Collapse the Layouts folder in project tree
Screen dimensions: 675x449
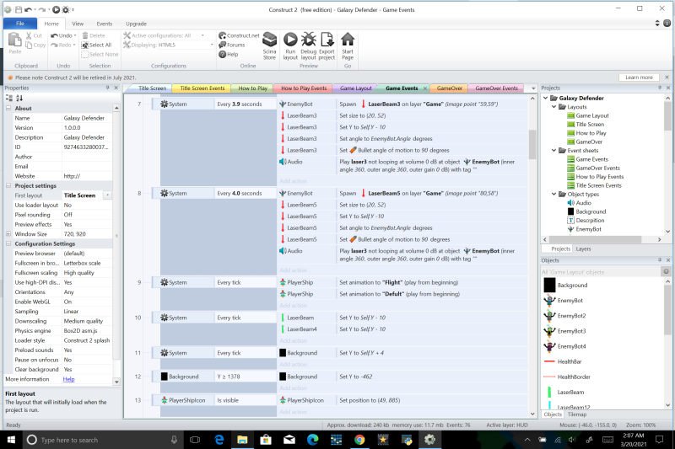(554, 107)
